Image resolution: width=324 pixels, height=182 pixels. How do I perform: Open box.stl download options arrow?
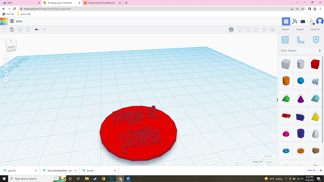[x=115, y=171]
